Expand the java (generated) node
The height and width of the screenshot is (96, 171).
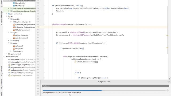6,14
